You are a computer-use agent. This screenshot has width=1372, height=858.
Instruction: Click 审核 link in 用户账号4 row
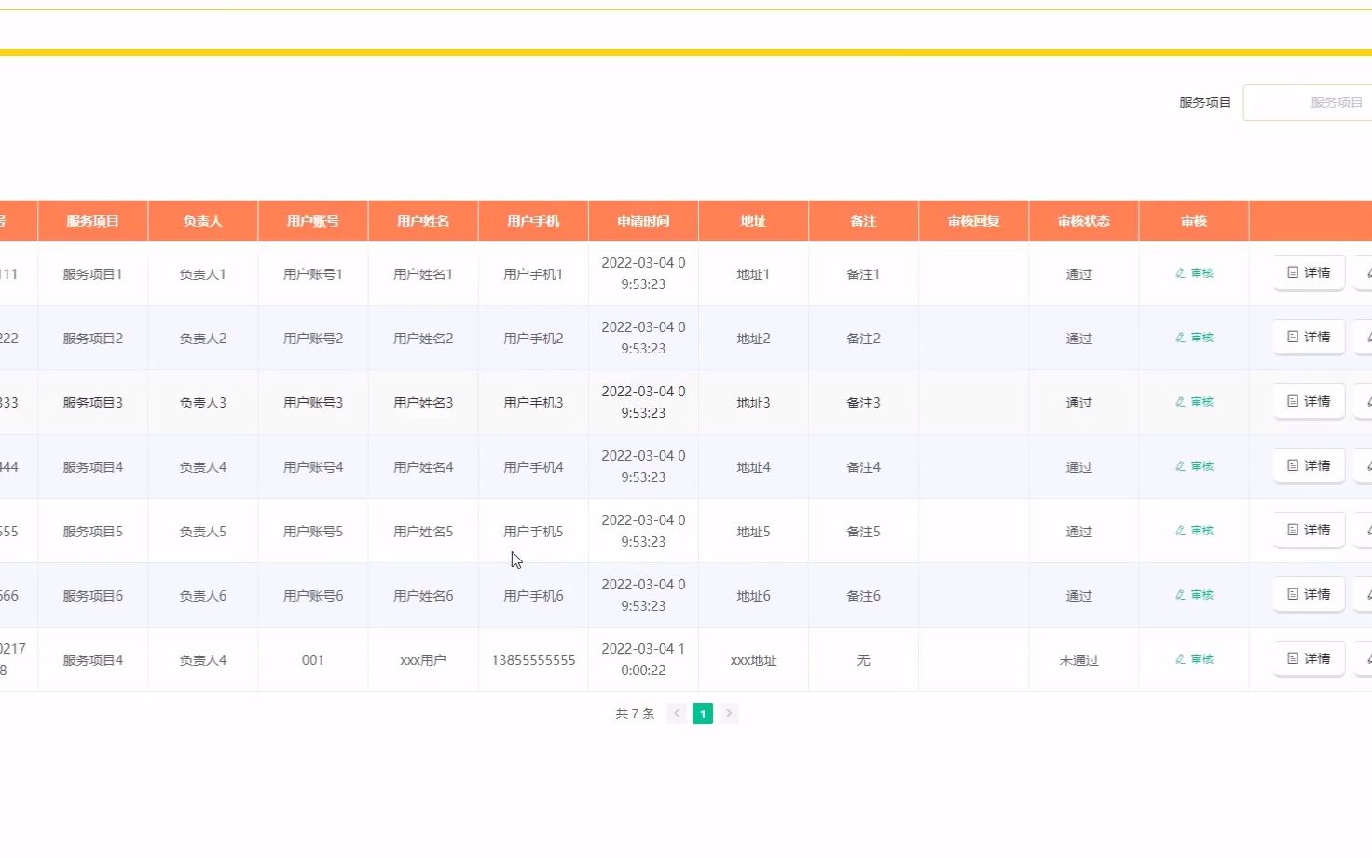[x=1194, y=466]
